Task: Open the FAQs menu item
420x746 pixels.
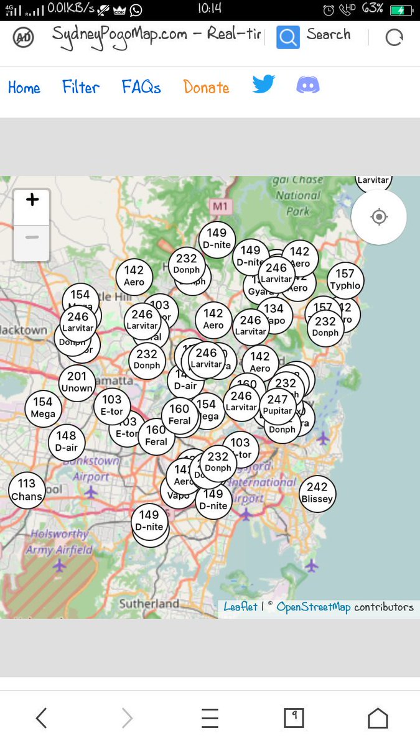Action: click(x=141, y=87)
